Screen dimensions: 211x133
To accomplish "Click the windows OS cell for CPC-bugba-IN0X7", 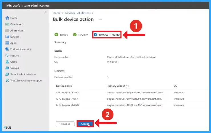I will pos(179,99).
